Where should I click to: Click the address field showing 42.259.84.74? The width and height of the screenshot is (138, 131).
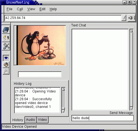pyautogui.click(x=63, y=18)
